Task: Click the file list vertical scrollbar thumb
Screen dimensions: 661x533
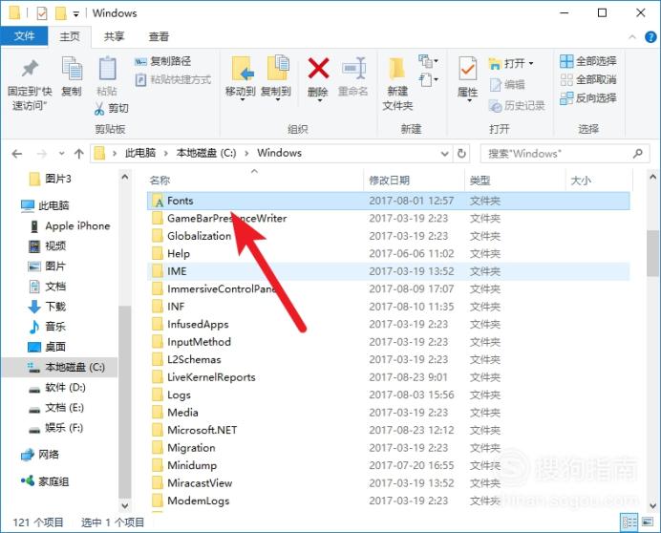Action: click(652, 253)
